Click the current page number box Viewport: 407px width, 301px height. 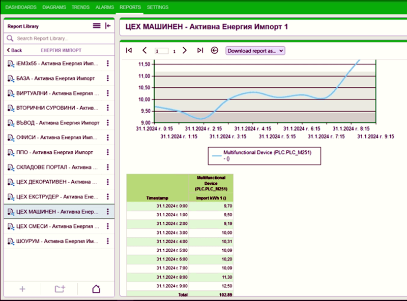pyautogui.click(x=161, y=51)
